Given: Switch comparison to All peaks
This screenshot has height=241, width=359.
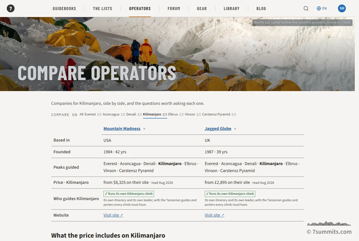Looking at the screenshot, I should [x=81, y=114].
